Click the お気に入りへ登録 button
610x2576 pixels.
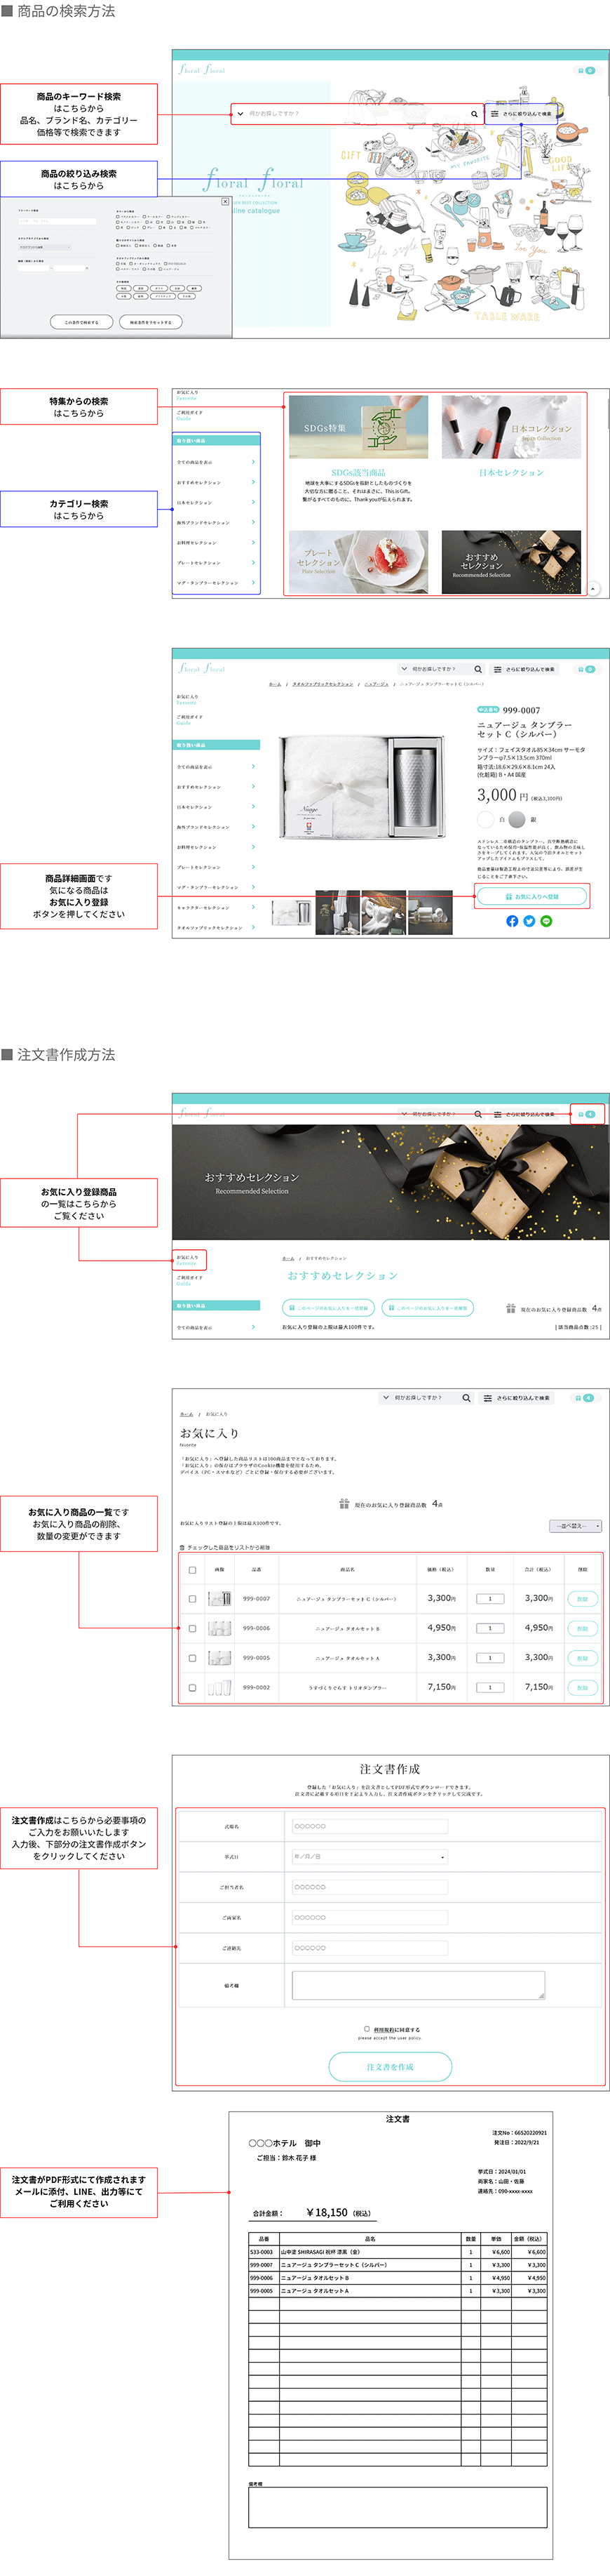click(532, 896)
